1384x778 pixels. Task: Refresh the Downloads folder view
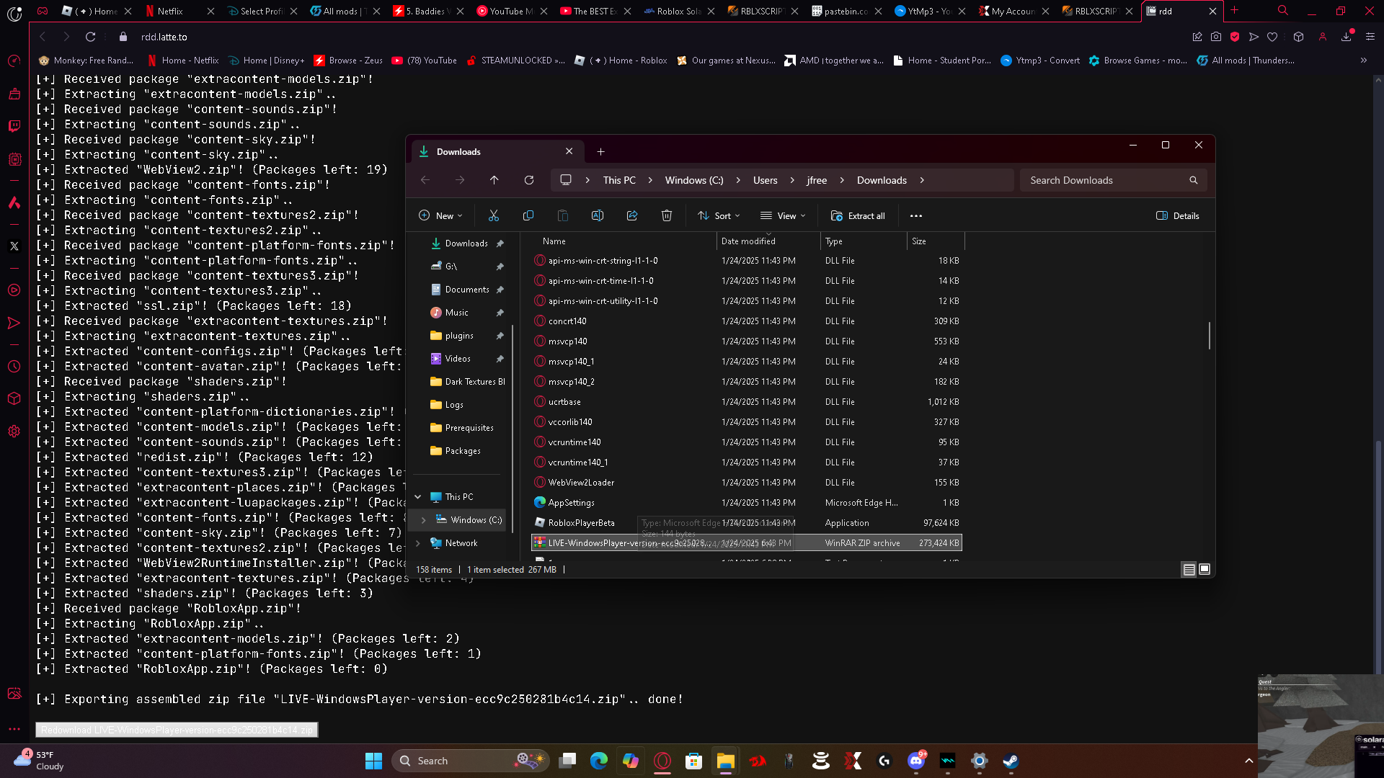pyautogui.click(x=529, y=180)
